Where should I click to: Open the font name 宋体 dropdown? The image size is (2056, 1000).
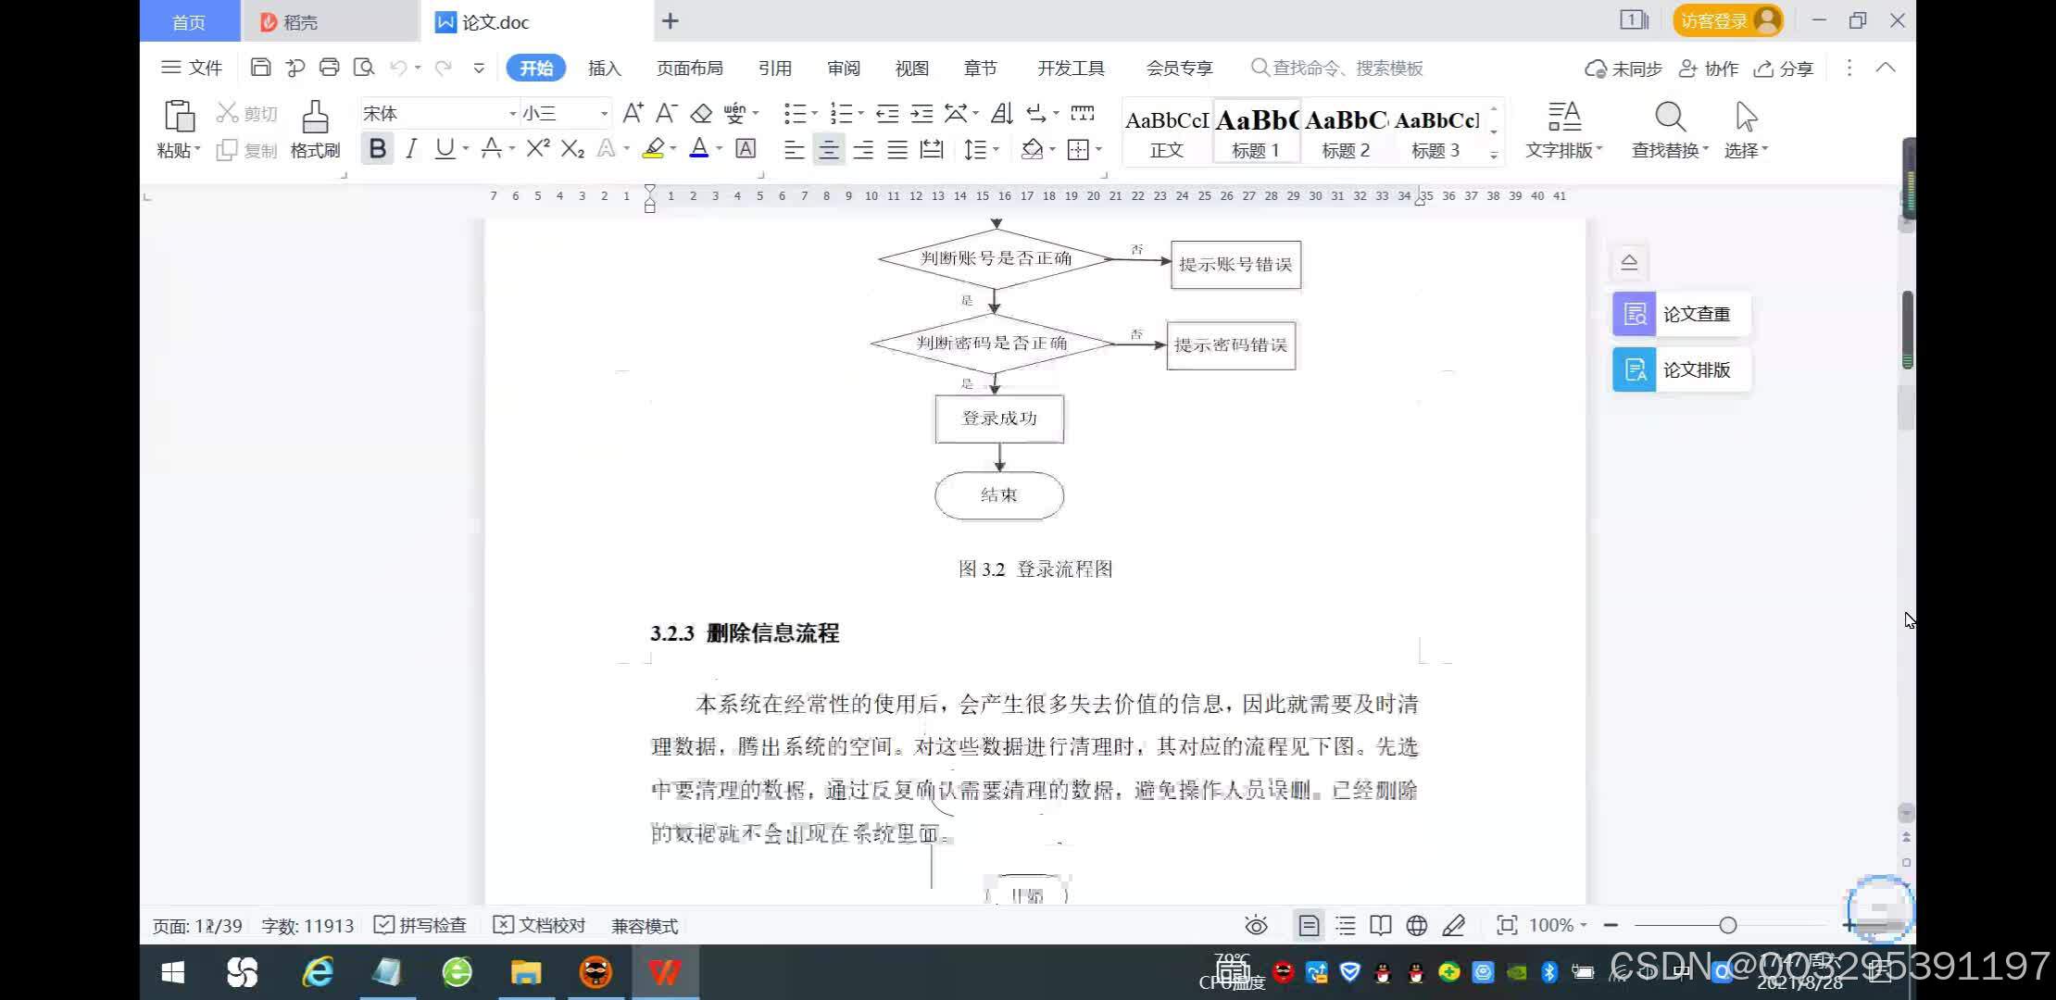click(512, 113)
